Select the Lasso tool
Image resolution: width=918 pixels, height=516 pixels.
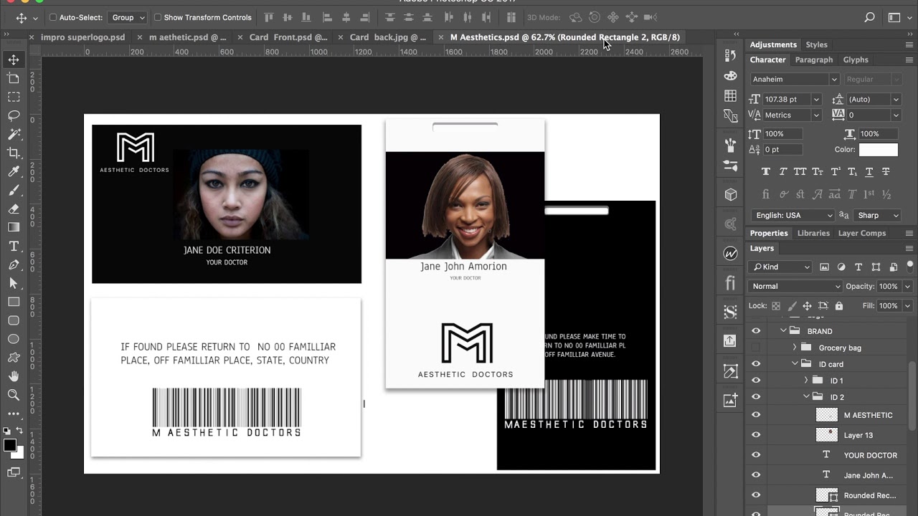pos(14,115)
